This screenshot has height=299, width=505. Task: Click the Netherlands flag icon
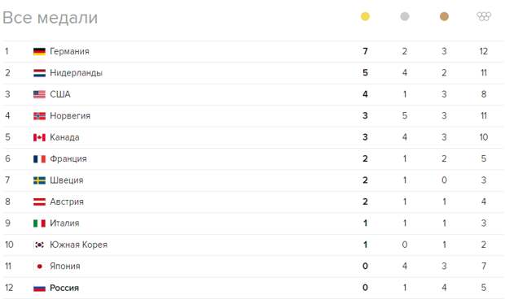click(x=39, y=73)
